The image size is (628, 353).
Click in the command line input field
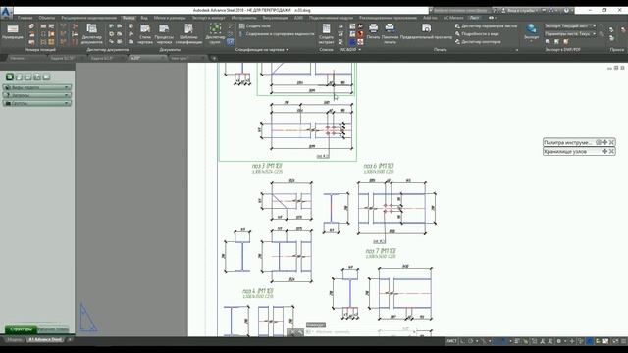click(360, 331)
